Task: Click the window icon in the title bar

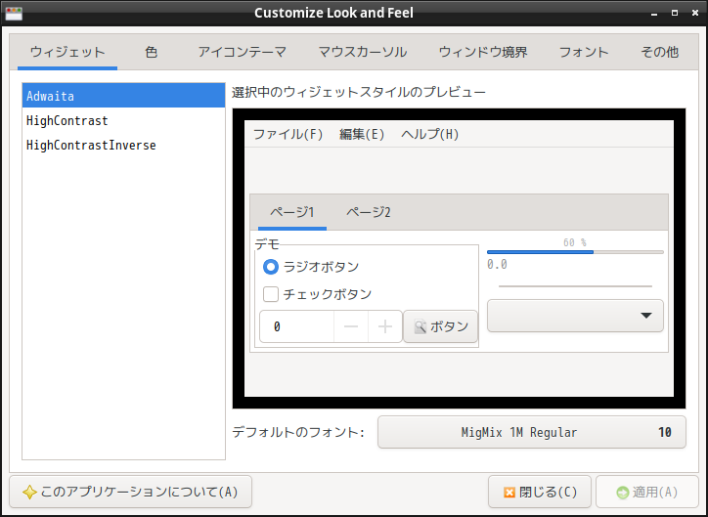Action: [14, 13]
